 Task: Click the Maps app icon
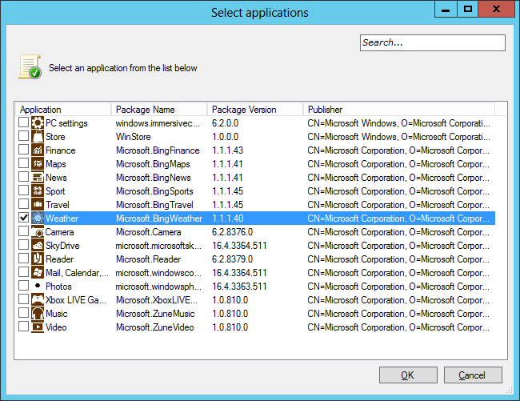38,164
